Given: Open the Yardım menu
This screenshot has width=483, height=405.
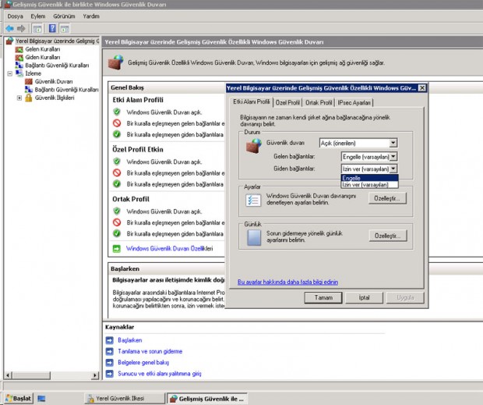Looking at the screenshot, I should pos(91,16).
